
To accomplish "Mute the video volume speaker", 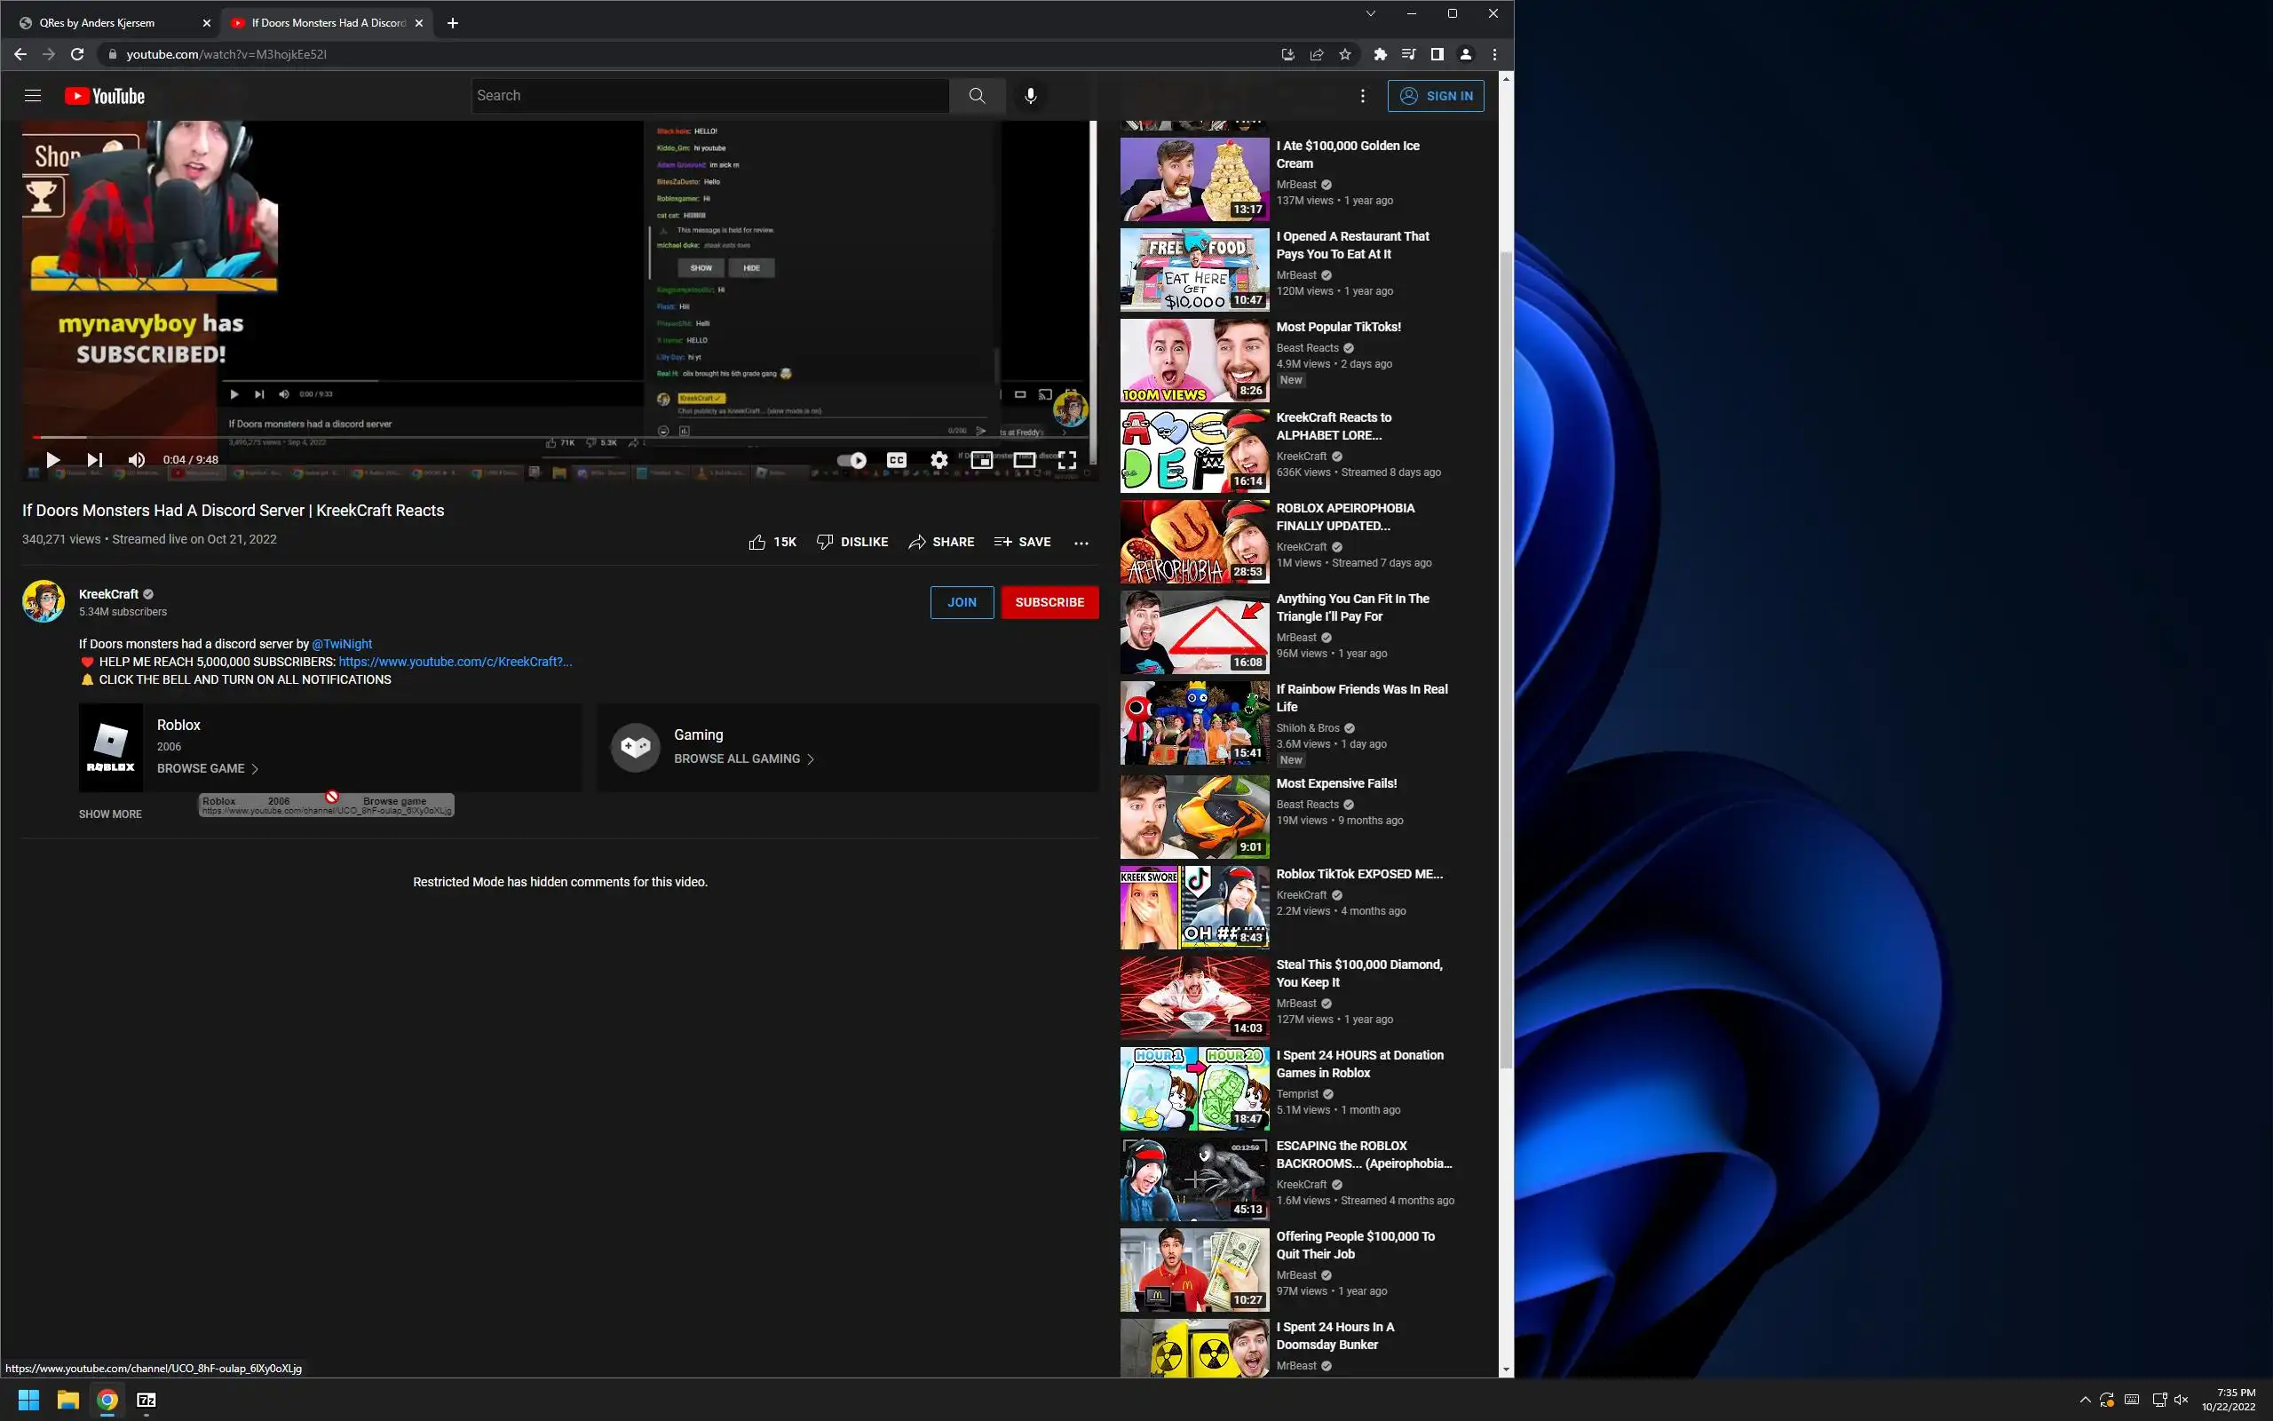I will point(136,459).
